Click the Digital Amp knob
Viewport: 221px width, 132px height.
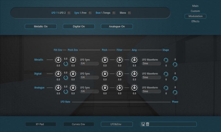pyautogui.click(x=134, y=74)
